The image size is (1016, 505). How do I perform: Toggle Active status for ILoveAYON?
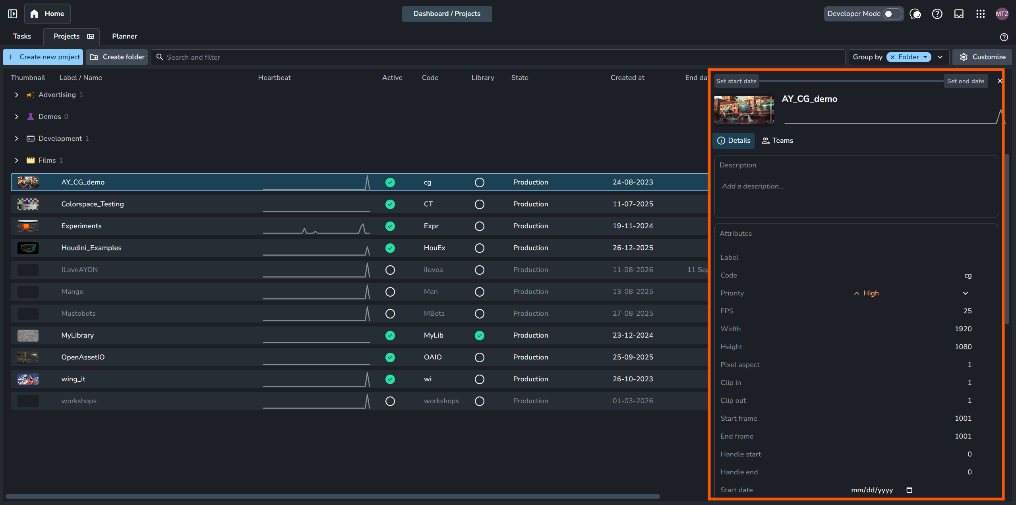[x=390, y=270]
